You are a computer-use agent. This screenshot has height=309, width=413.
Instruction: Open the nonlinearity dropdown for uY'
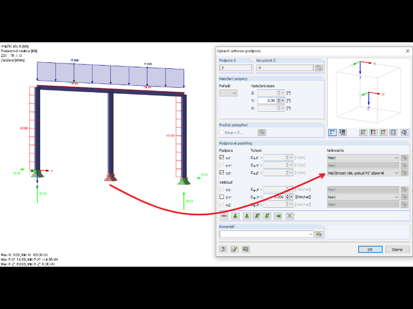tap(363, 165)
